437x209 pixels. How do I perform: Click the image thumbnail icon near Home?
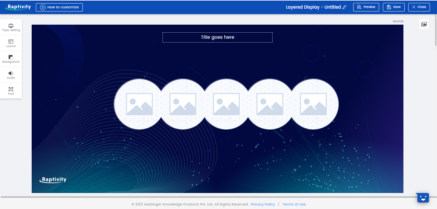424,24
